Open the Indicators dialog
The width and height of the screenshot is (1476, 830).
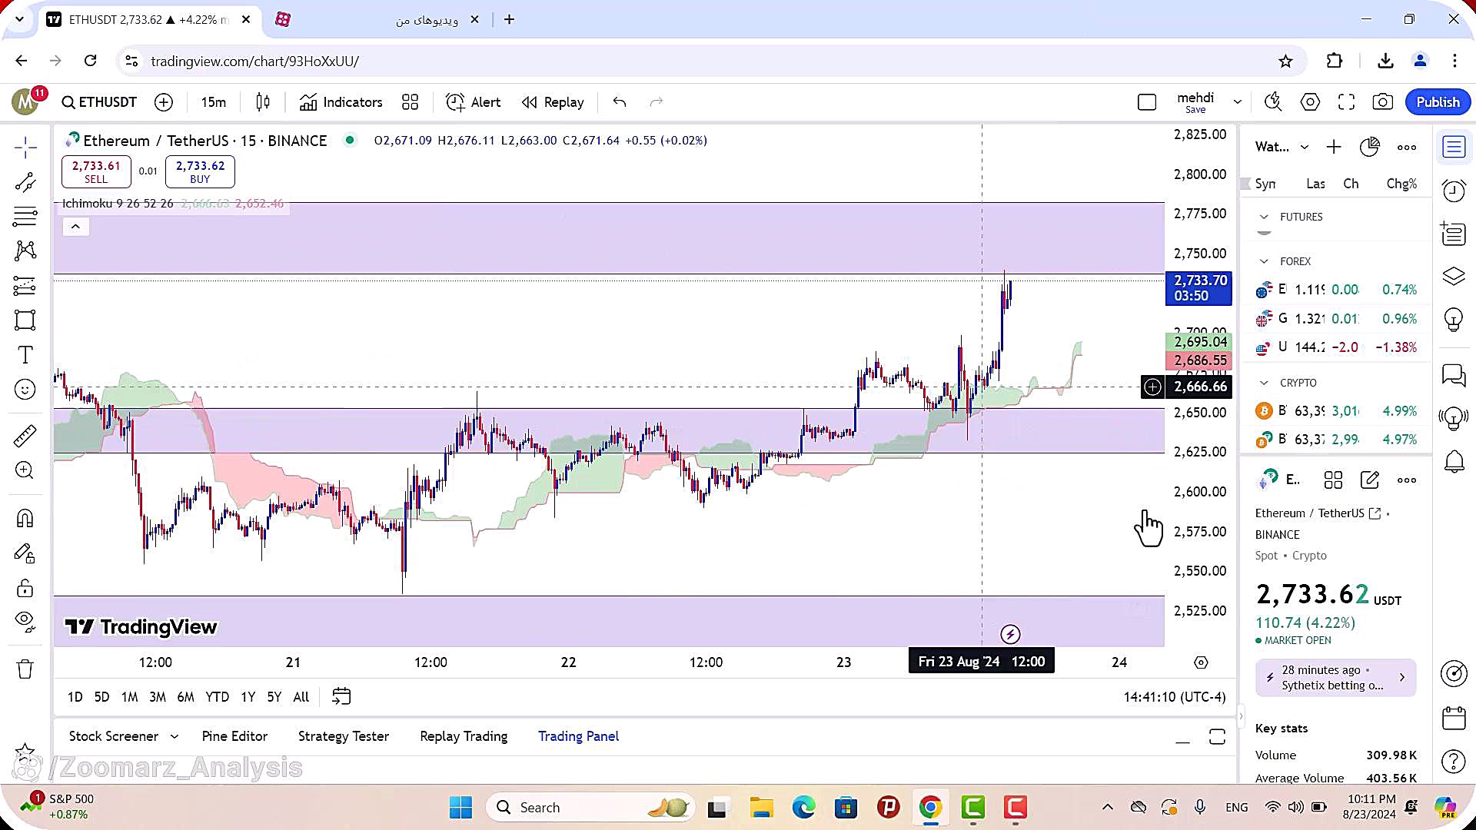pyautogui.click(x=341, y=102)
